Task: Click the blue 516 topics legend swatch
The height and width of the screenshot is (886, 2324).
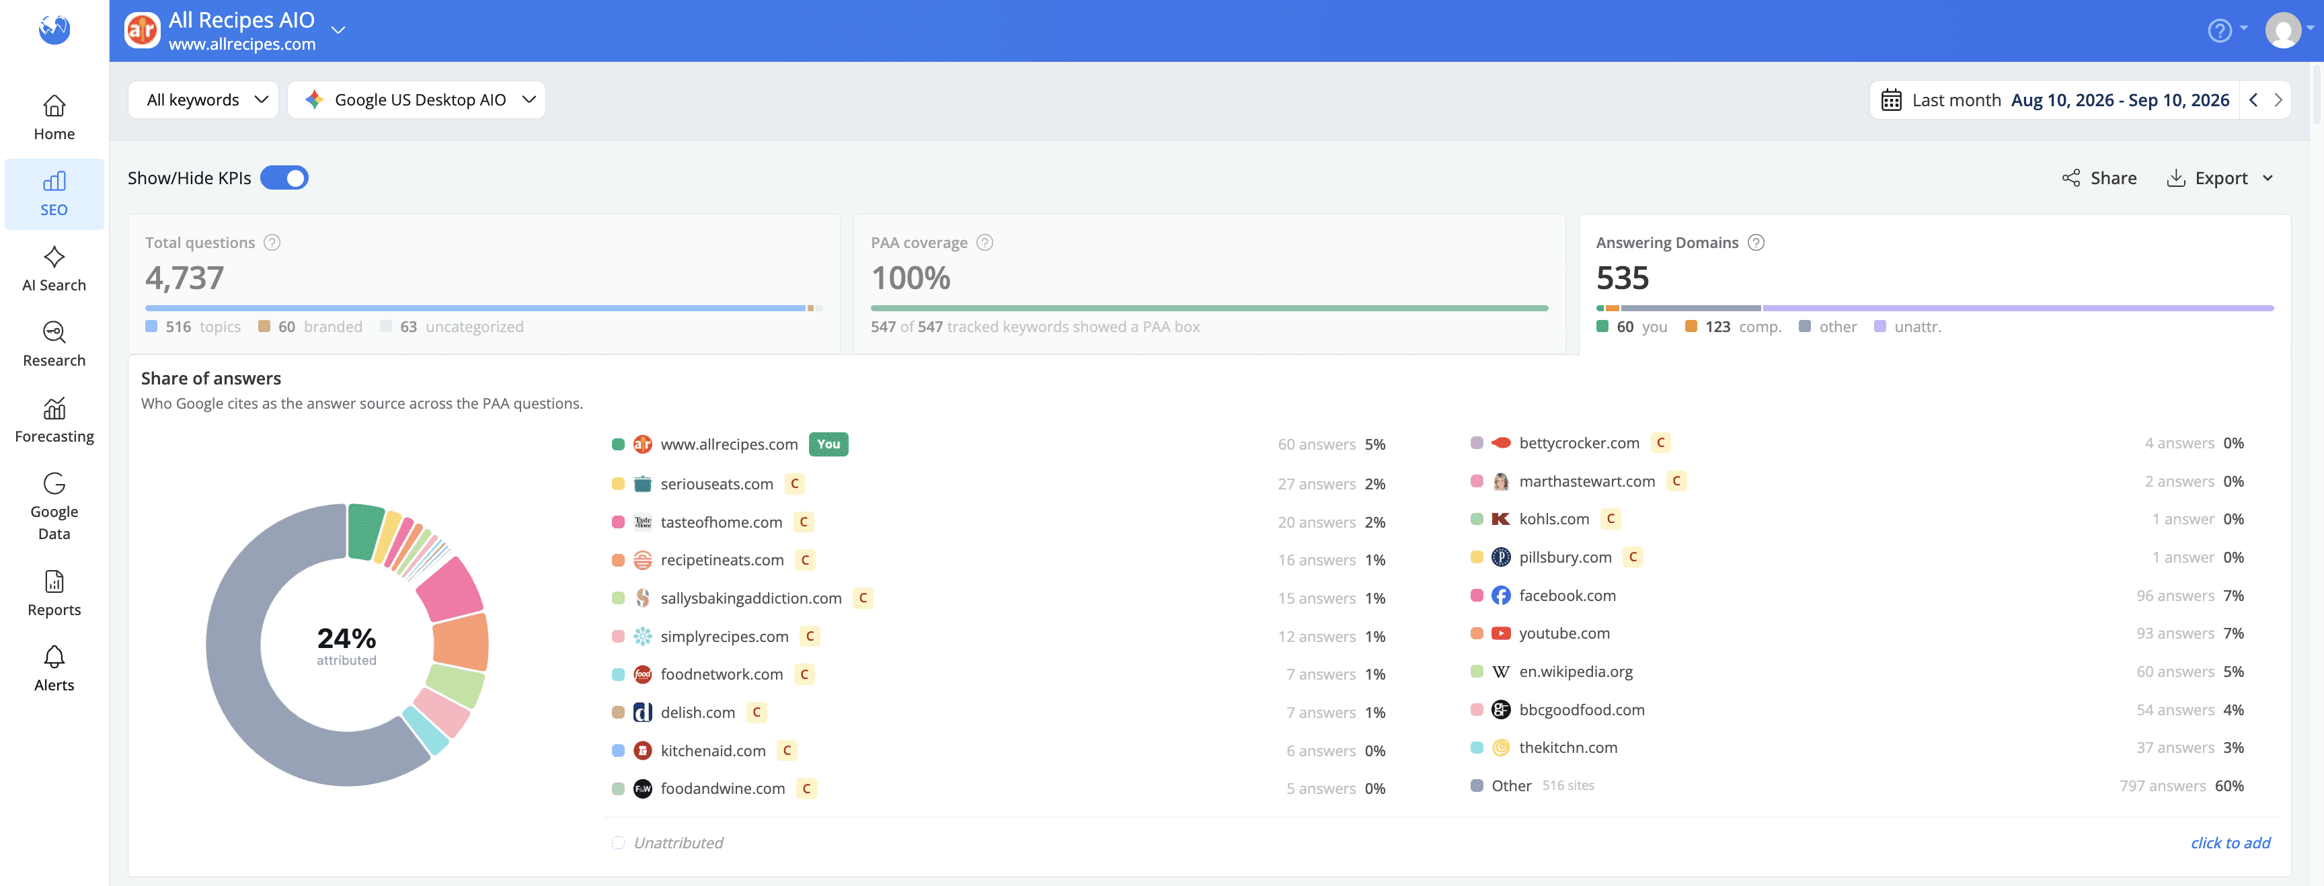Action: pyautogui.click(x=151, y=327)
